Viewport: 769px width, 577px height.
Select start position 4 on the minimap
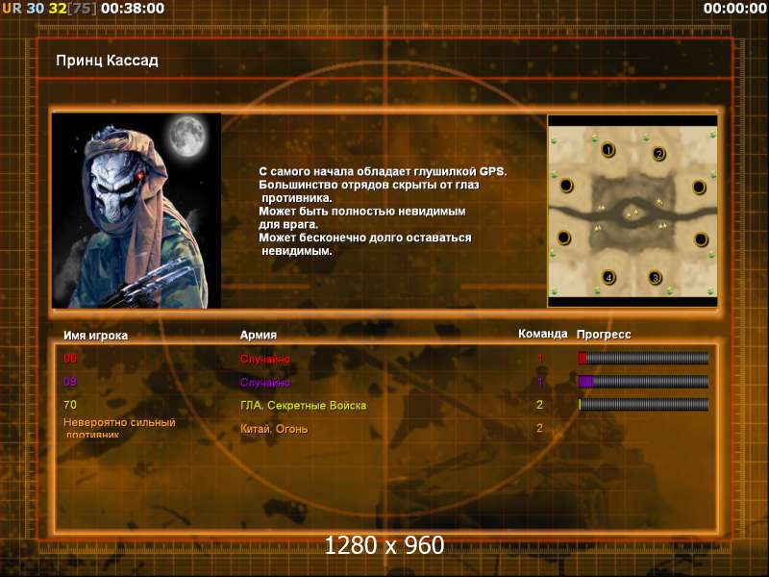coord(608,278)
